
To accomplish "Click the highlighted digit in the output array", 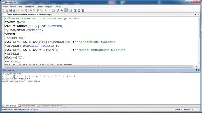I will (14, 76).
